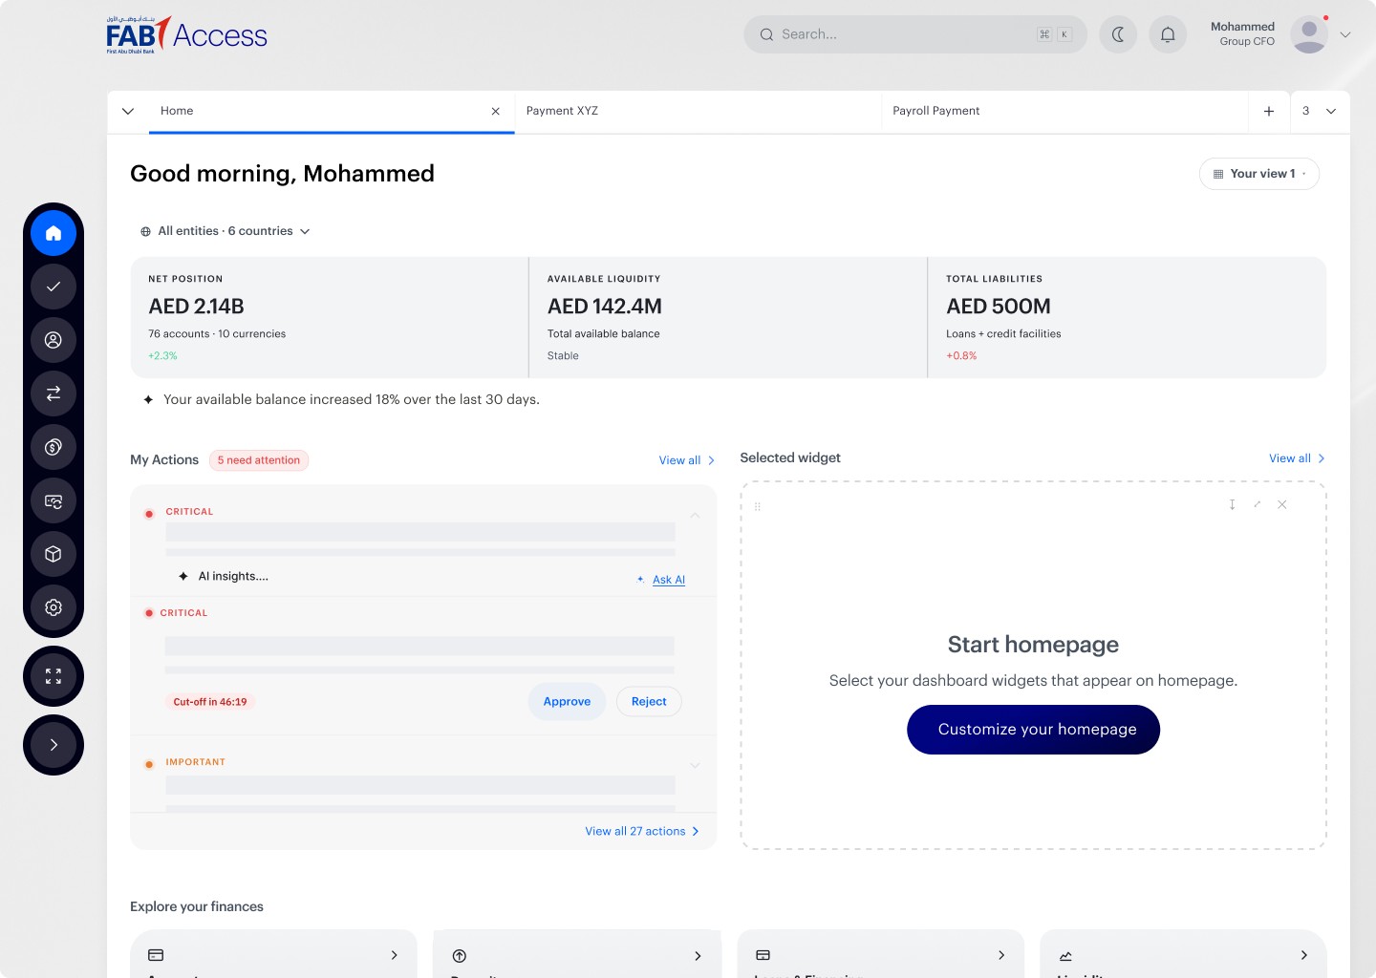Click the 5 need attention badge
Screen dimensions: 1376x978
pos(259,460)
